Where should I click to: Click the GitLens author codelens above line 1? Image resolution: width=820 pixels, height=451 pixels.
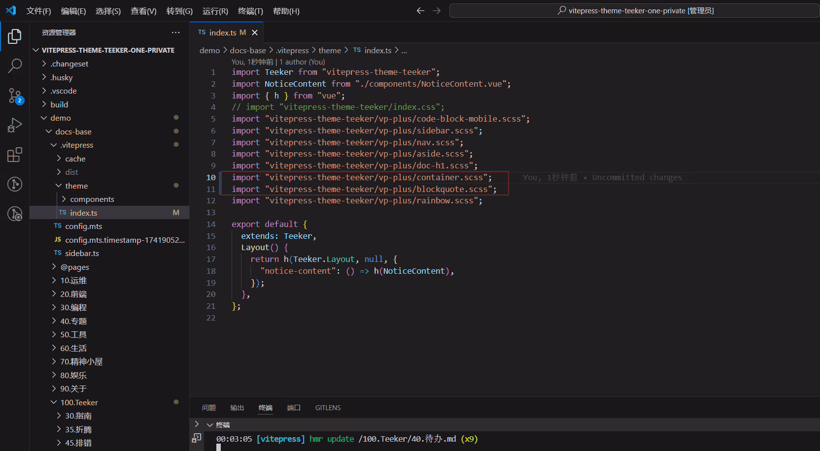click(x=278, y=62)
